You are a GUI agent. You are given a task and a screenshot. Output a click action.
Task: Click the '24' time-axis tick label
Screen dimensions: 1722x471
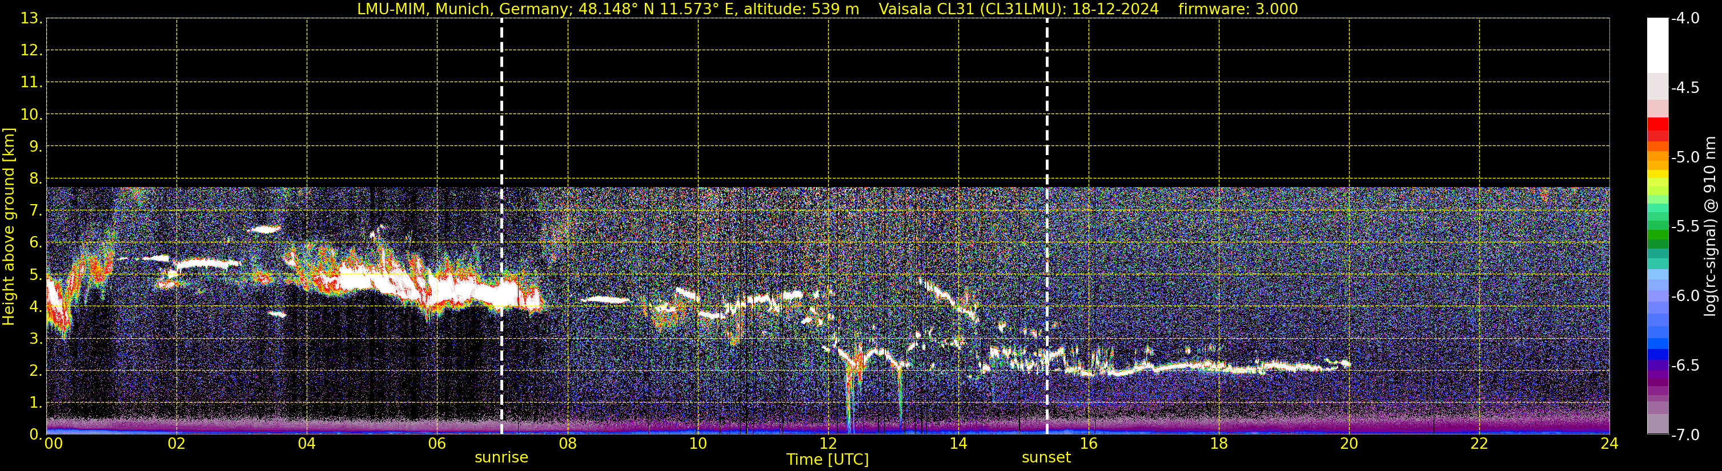coord(1609,444)
